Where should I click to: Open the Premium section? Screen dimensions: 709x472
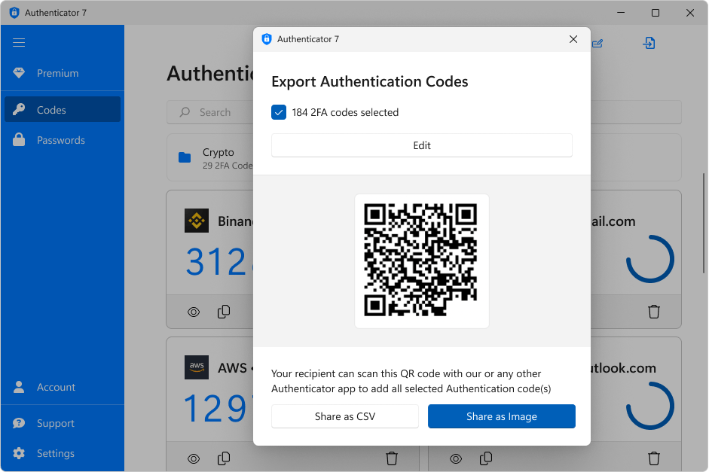click(x=63, y=73)
